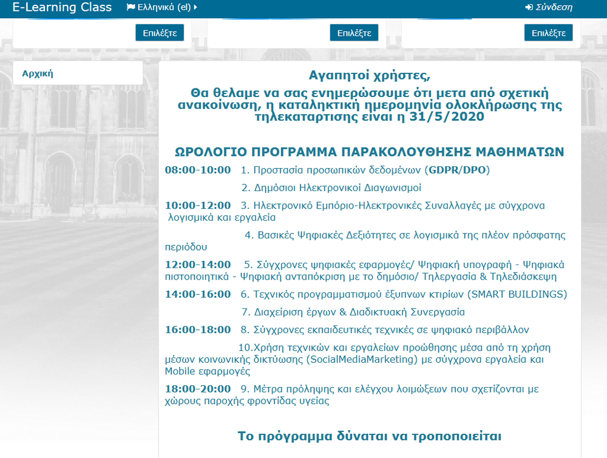Screen dimensions: 607x458
Task: Click the Σύνδεση login link
Action: click(x=553, y=7)
